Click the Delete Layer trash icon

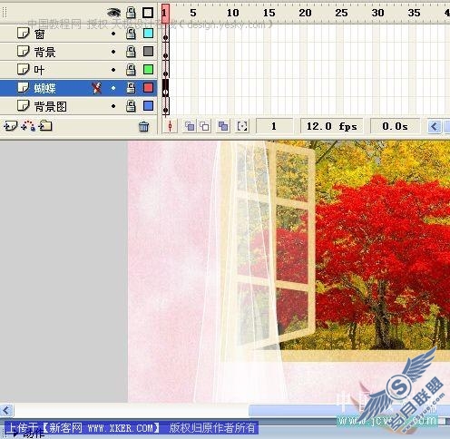tap(143, 126)
